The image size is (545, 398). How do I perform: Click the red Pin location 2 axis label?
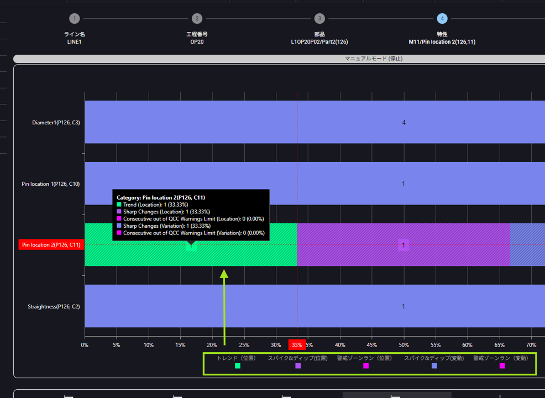click(51, 245)
